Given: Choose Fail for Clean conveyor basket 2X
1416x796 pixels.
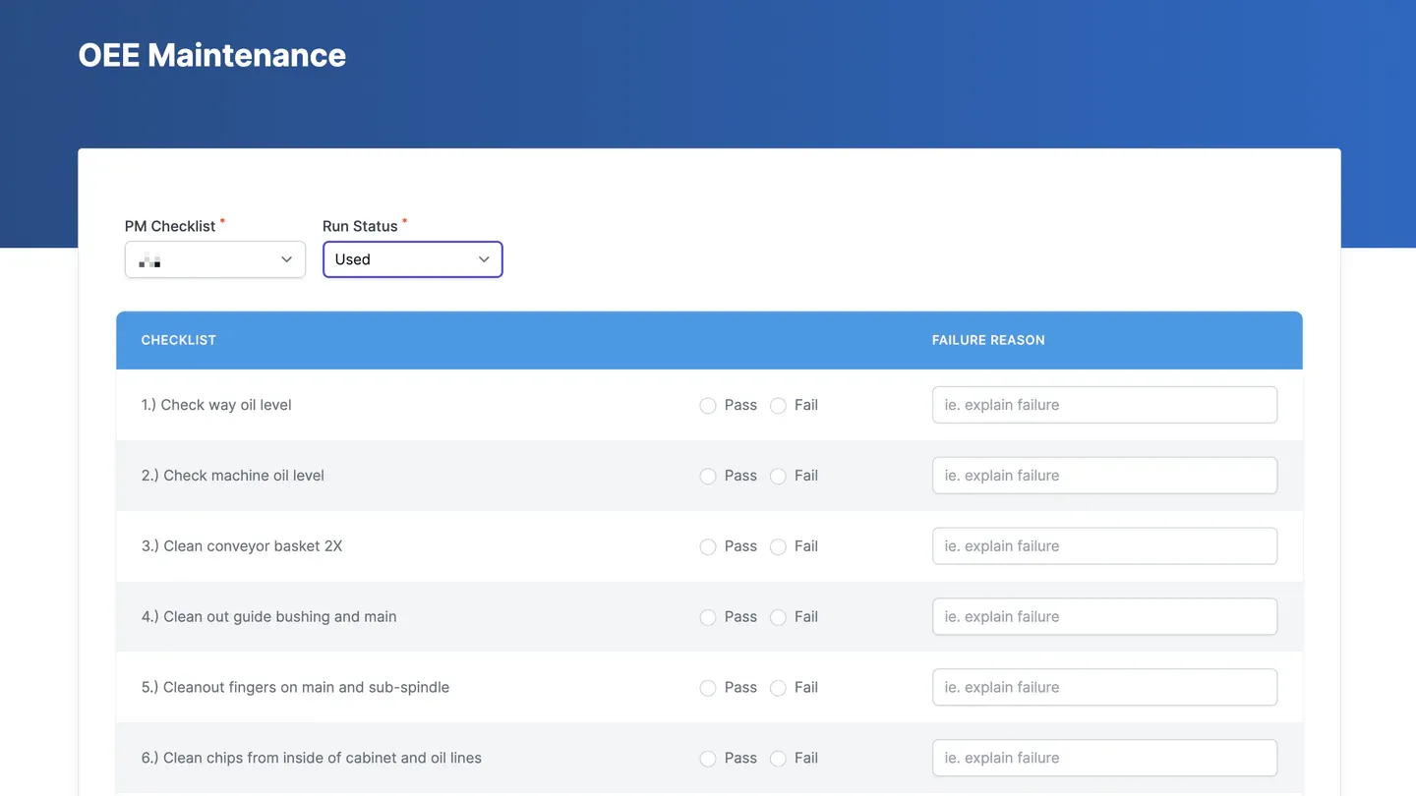Looking at the screenshot, I should [778, 547].
